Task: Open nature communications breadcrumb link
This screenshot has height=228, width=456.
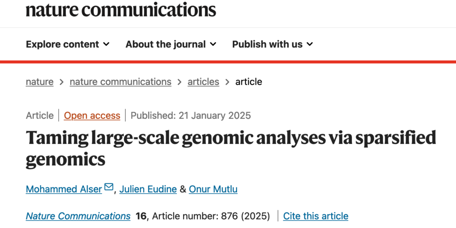Action: (x=120, y=82)
